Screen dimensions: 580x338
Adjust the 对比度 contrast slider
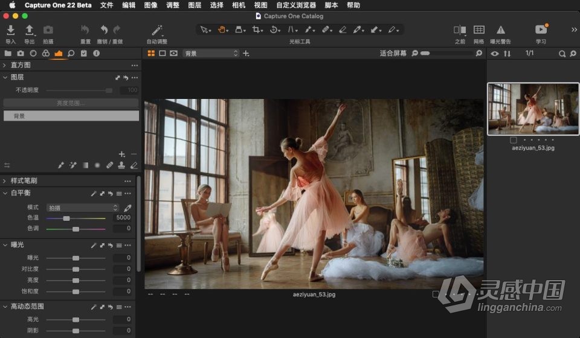(x=76, y=269)
